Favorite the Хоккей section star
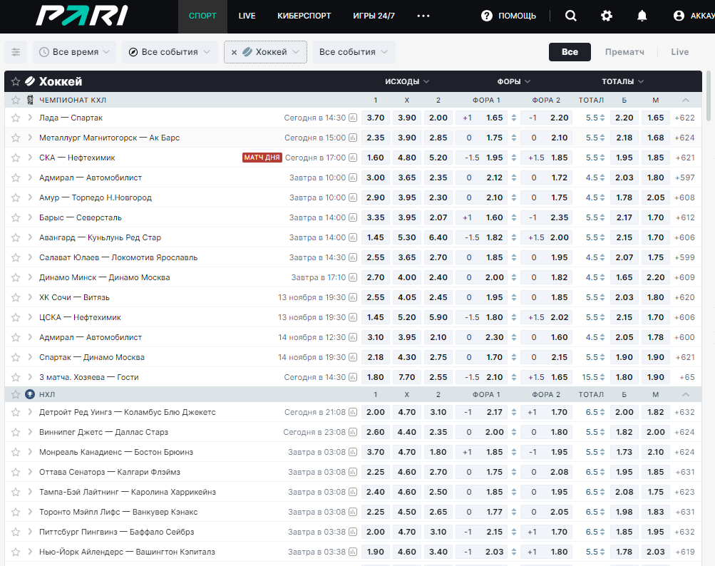Image resolution: width=715 pixels, height=566 pixels. 16,82
